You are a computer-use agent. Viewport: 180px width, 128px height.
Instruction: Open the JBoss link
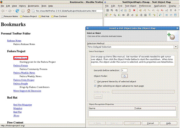16,115
